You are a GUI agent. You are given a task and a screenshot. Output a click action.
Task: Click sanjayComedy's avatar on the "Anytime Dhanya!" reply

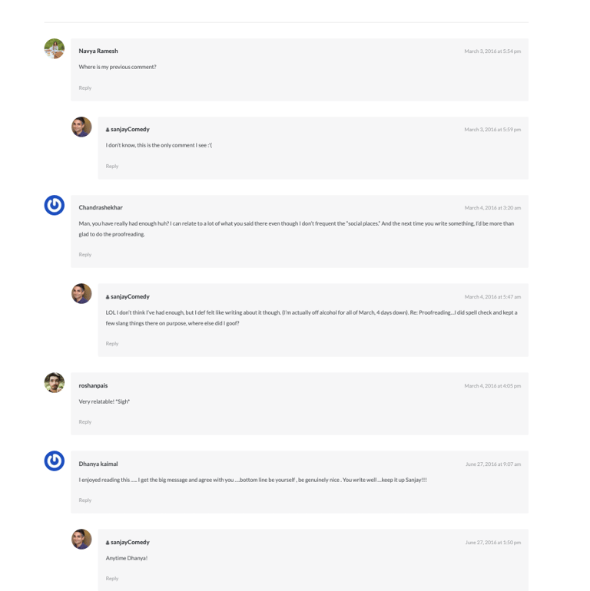click(x=81, y=539)
